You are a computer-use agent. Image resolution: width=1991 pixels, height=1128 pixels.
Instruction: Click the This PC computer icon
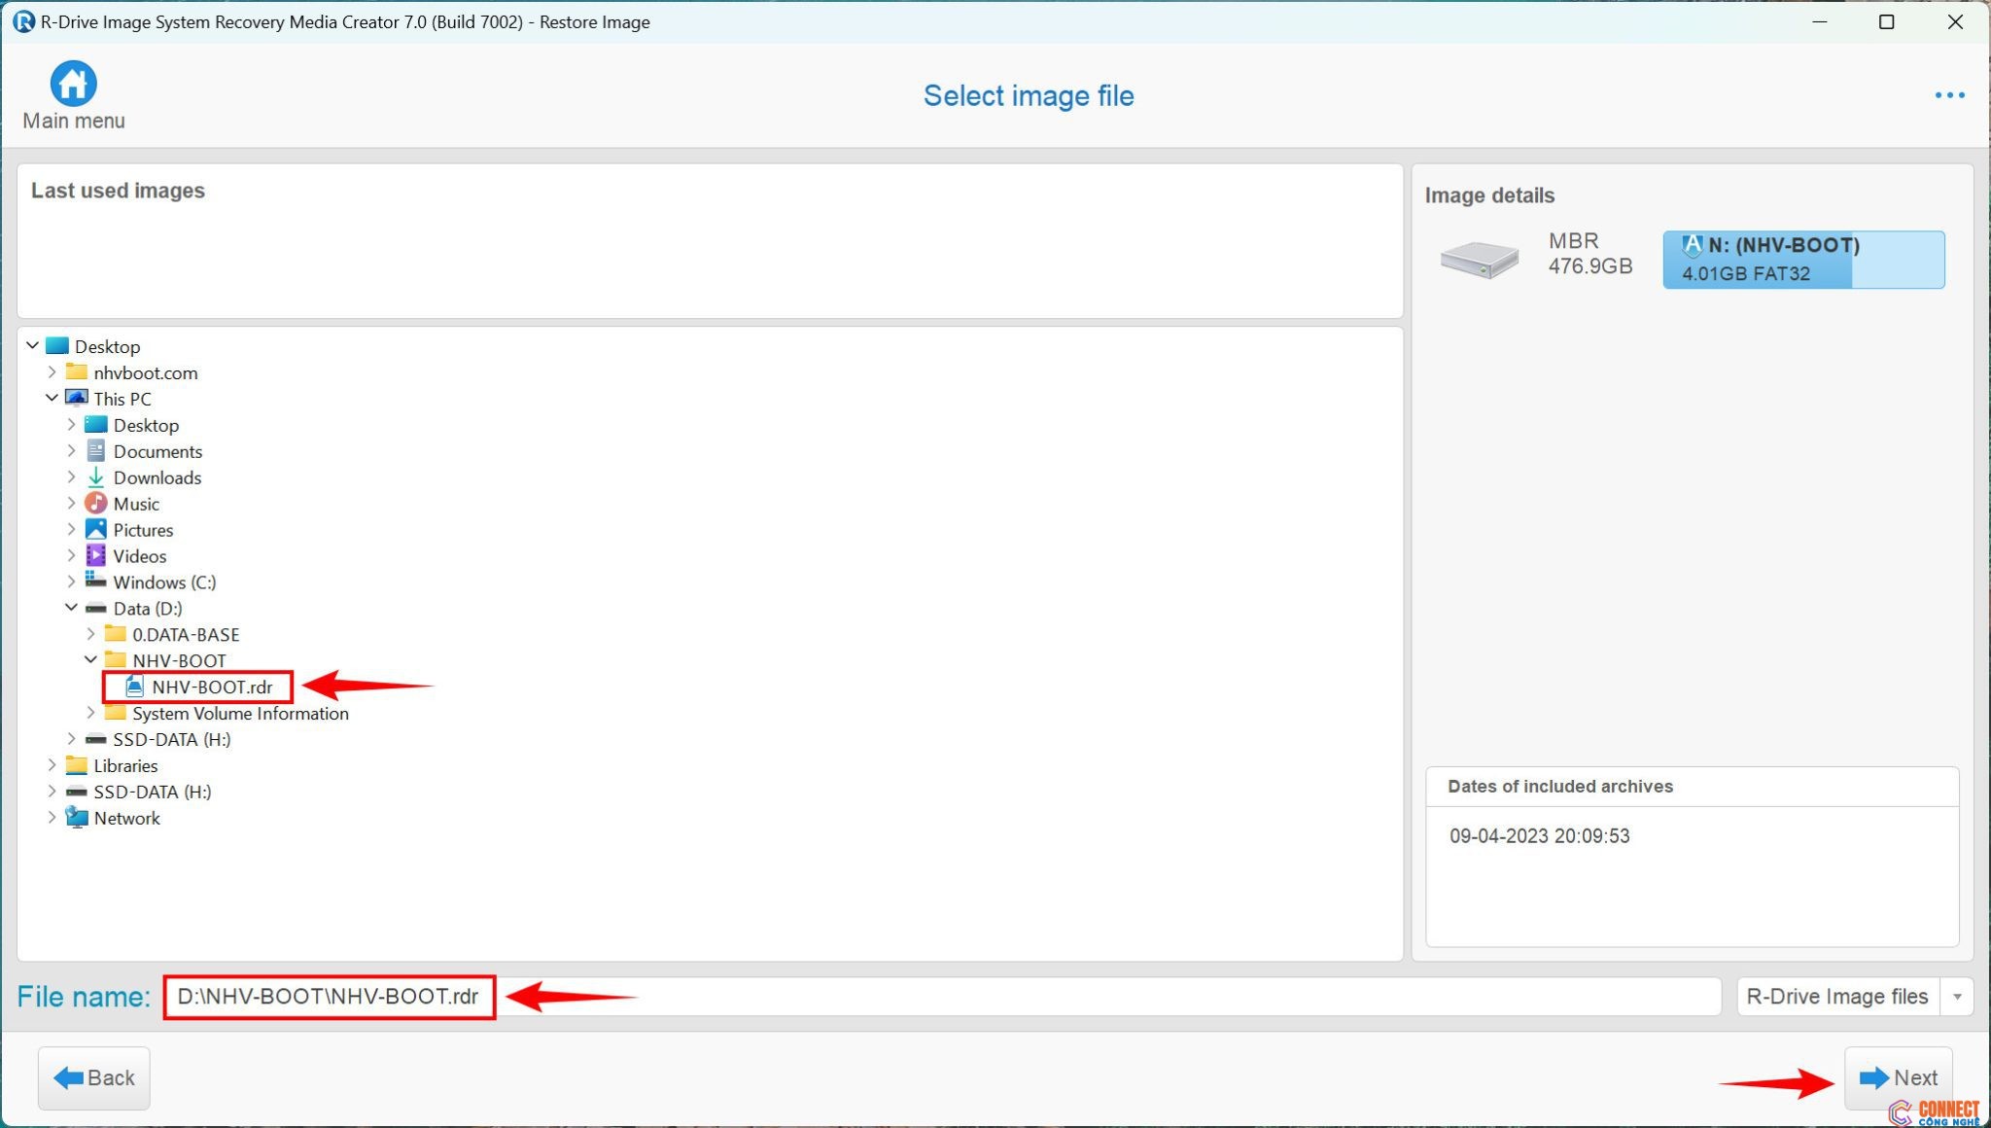76,399
